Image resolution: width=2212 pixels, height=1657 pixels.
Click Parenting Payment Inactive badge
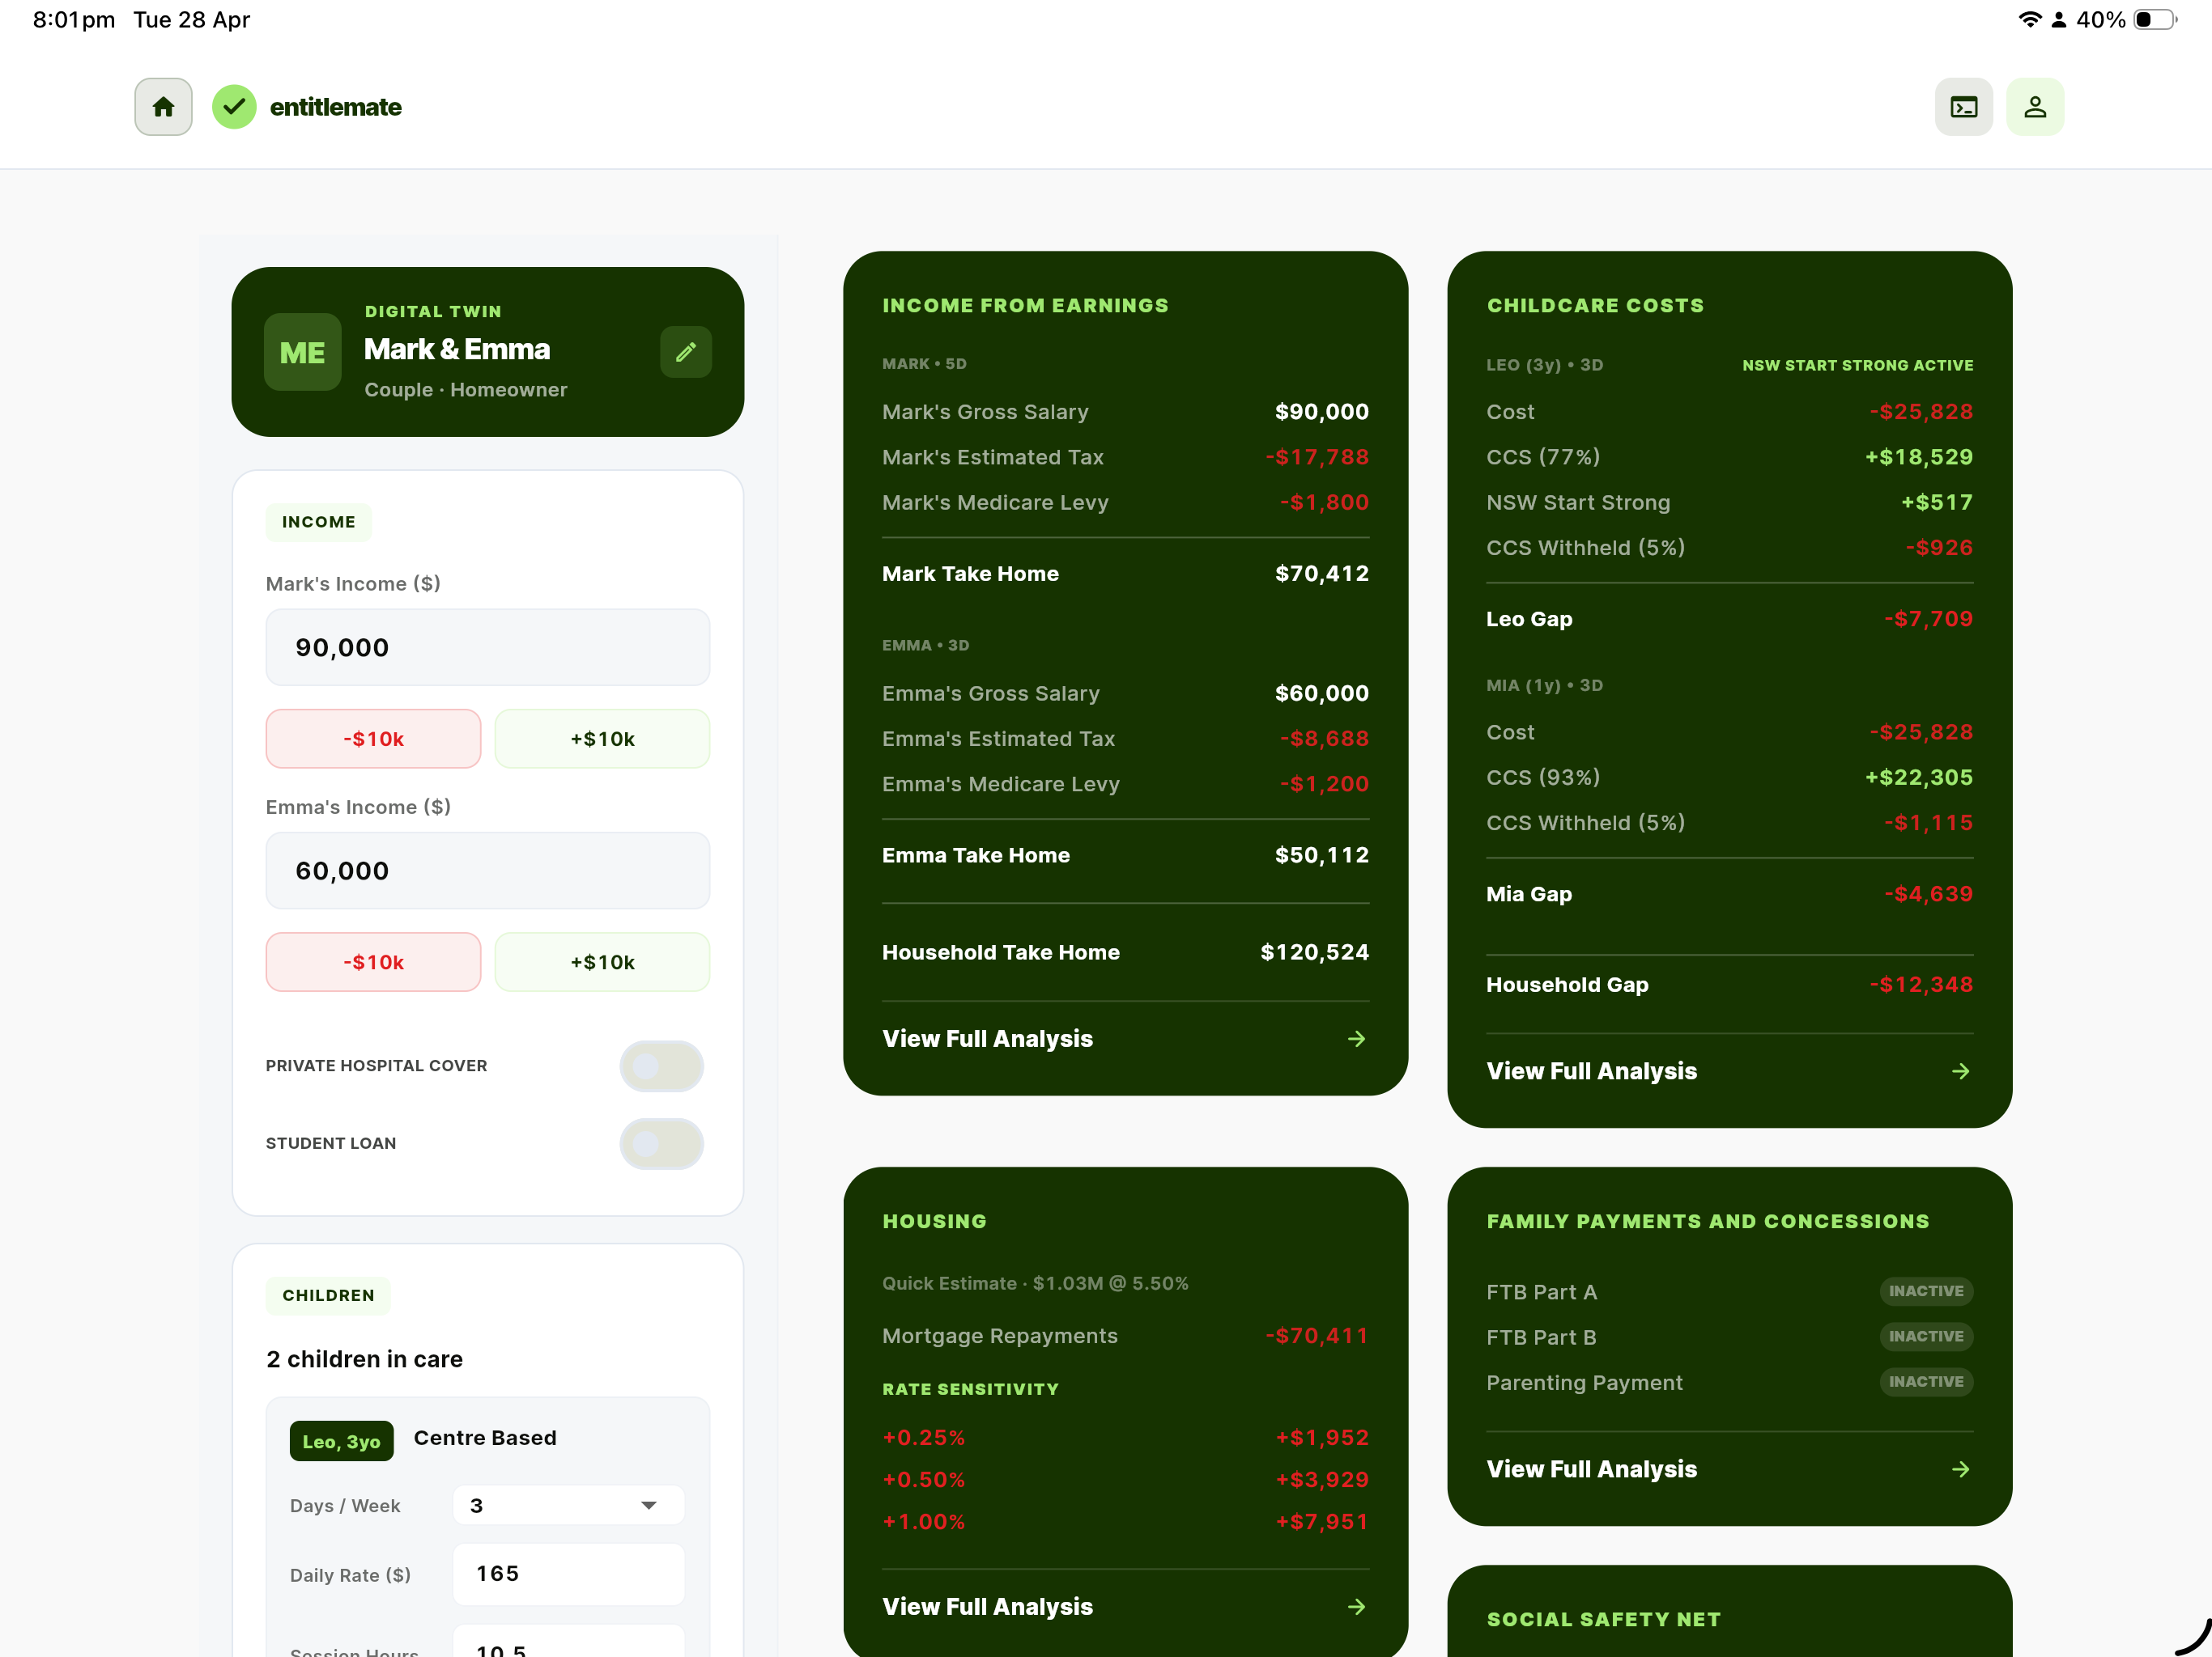tap(1926, 1382)
